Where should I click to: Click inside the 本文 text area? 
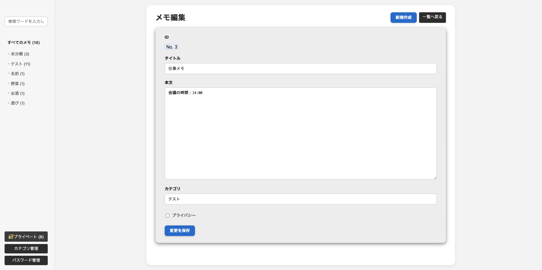[x=300, y=133]
